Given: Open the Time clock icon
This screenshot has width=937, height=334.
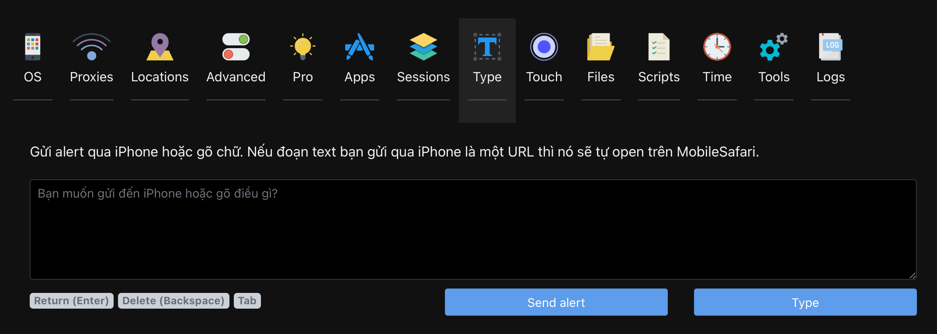Looking at the screenshot, I should tap(717, 47).
